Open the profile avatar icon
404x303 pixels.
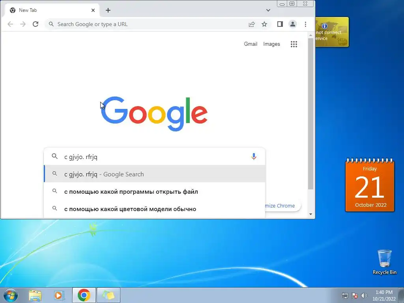293,24
